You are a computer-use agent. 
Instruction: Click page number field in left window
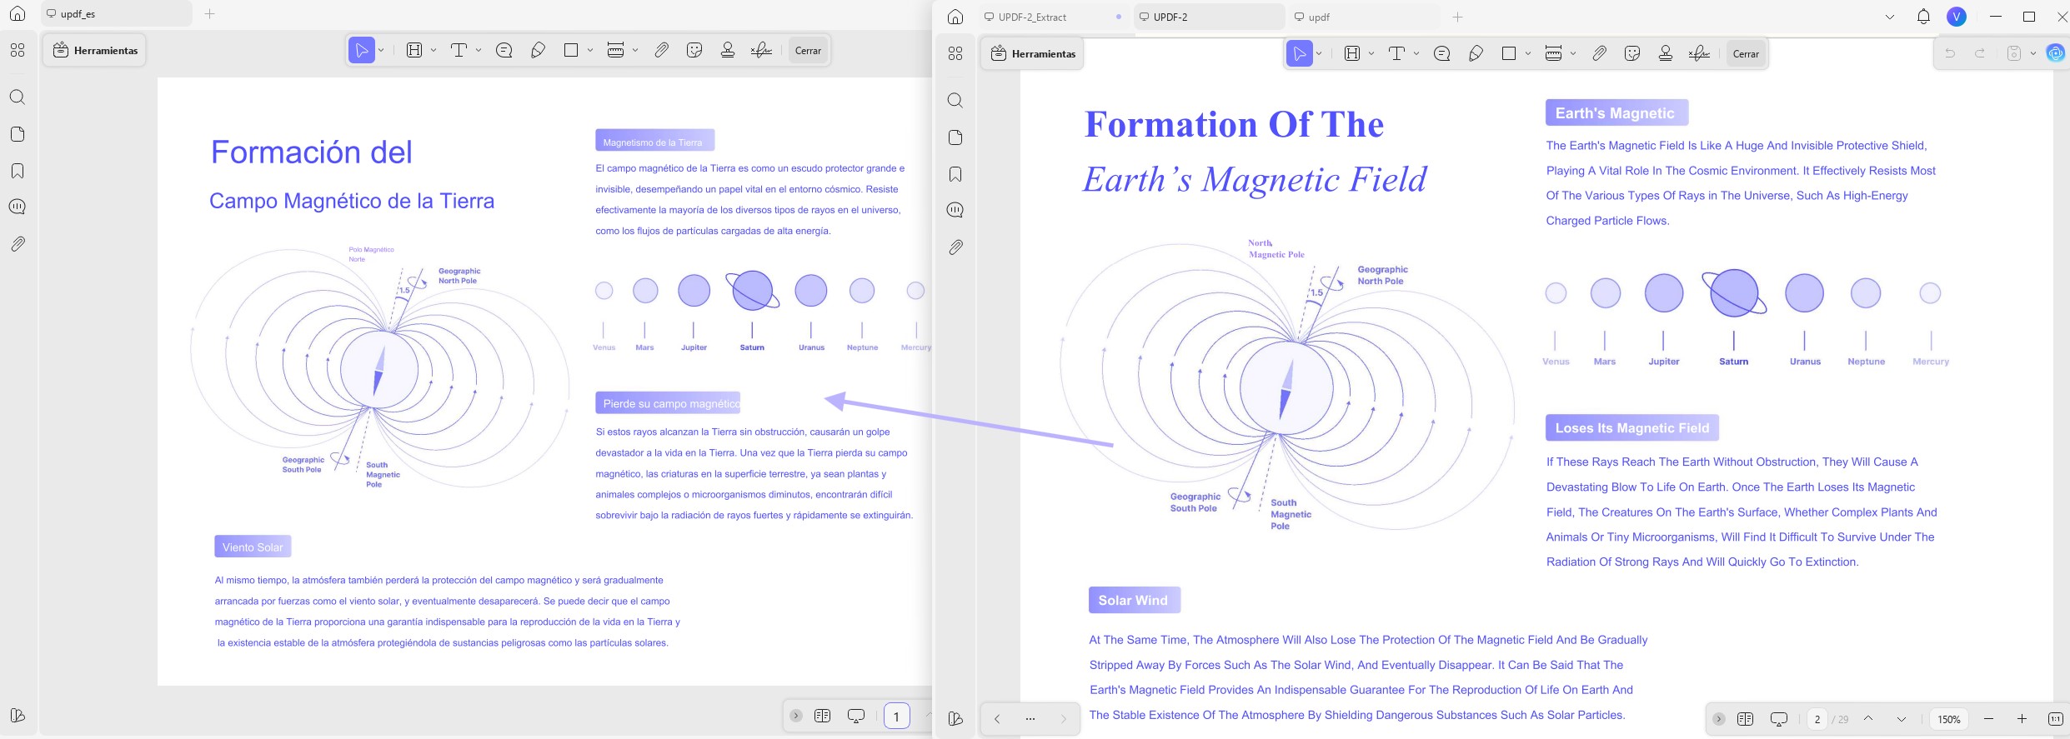pos(896,716)
